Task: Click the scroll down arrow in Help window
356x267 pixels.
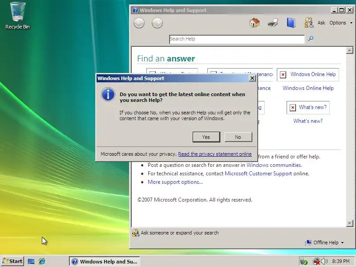Action: (x=349, y=223)
